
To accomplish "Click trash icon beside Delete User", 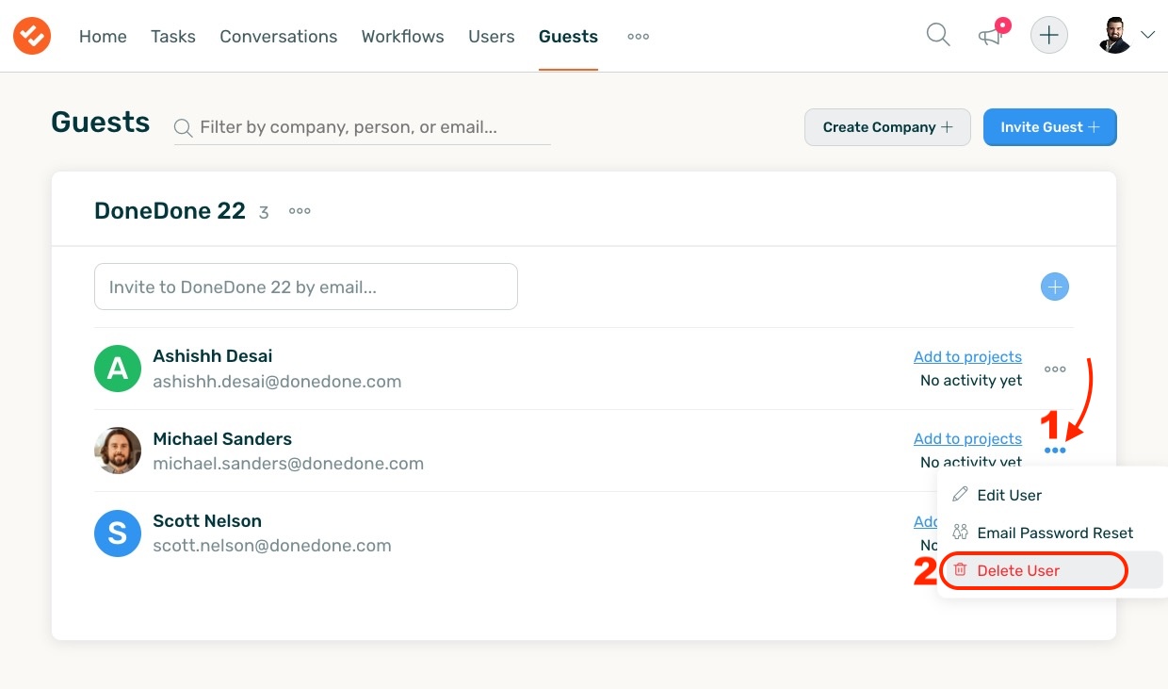I will point(960,569).
